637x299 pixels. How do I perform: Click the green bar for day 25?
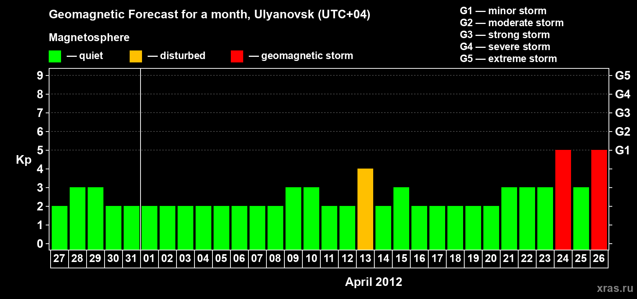point(581,218)
